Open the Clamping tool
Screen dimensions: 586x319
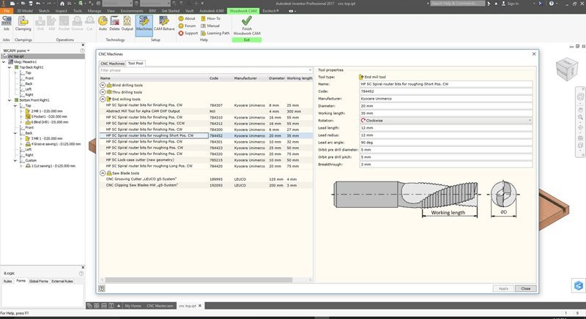click(23, 23)
